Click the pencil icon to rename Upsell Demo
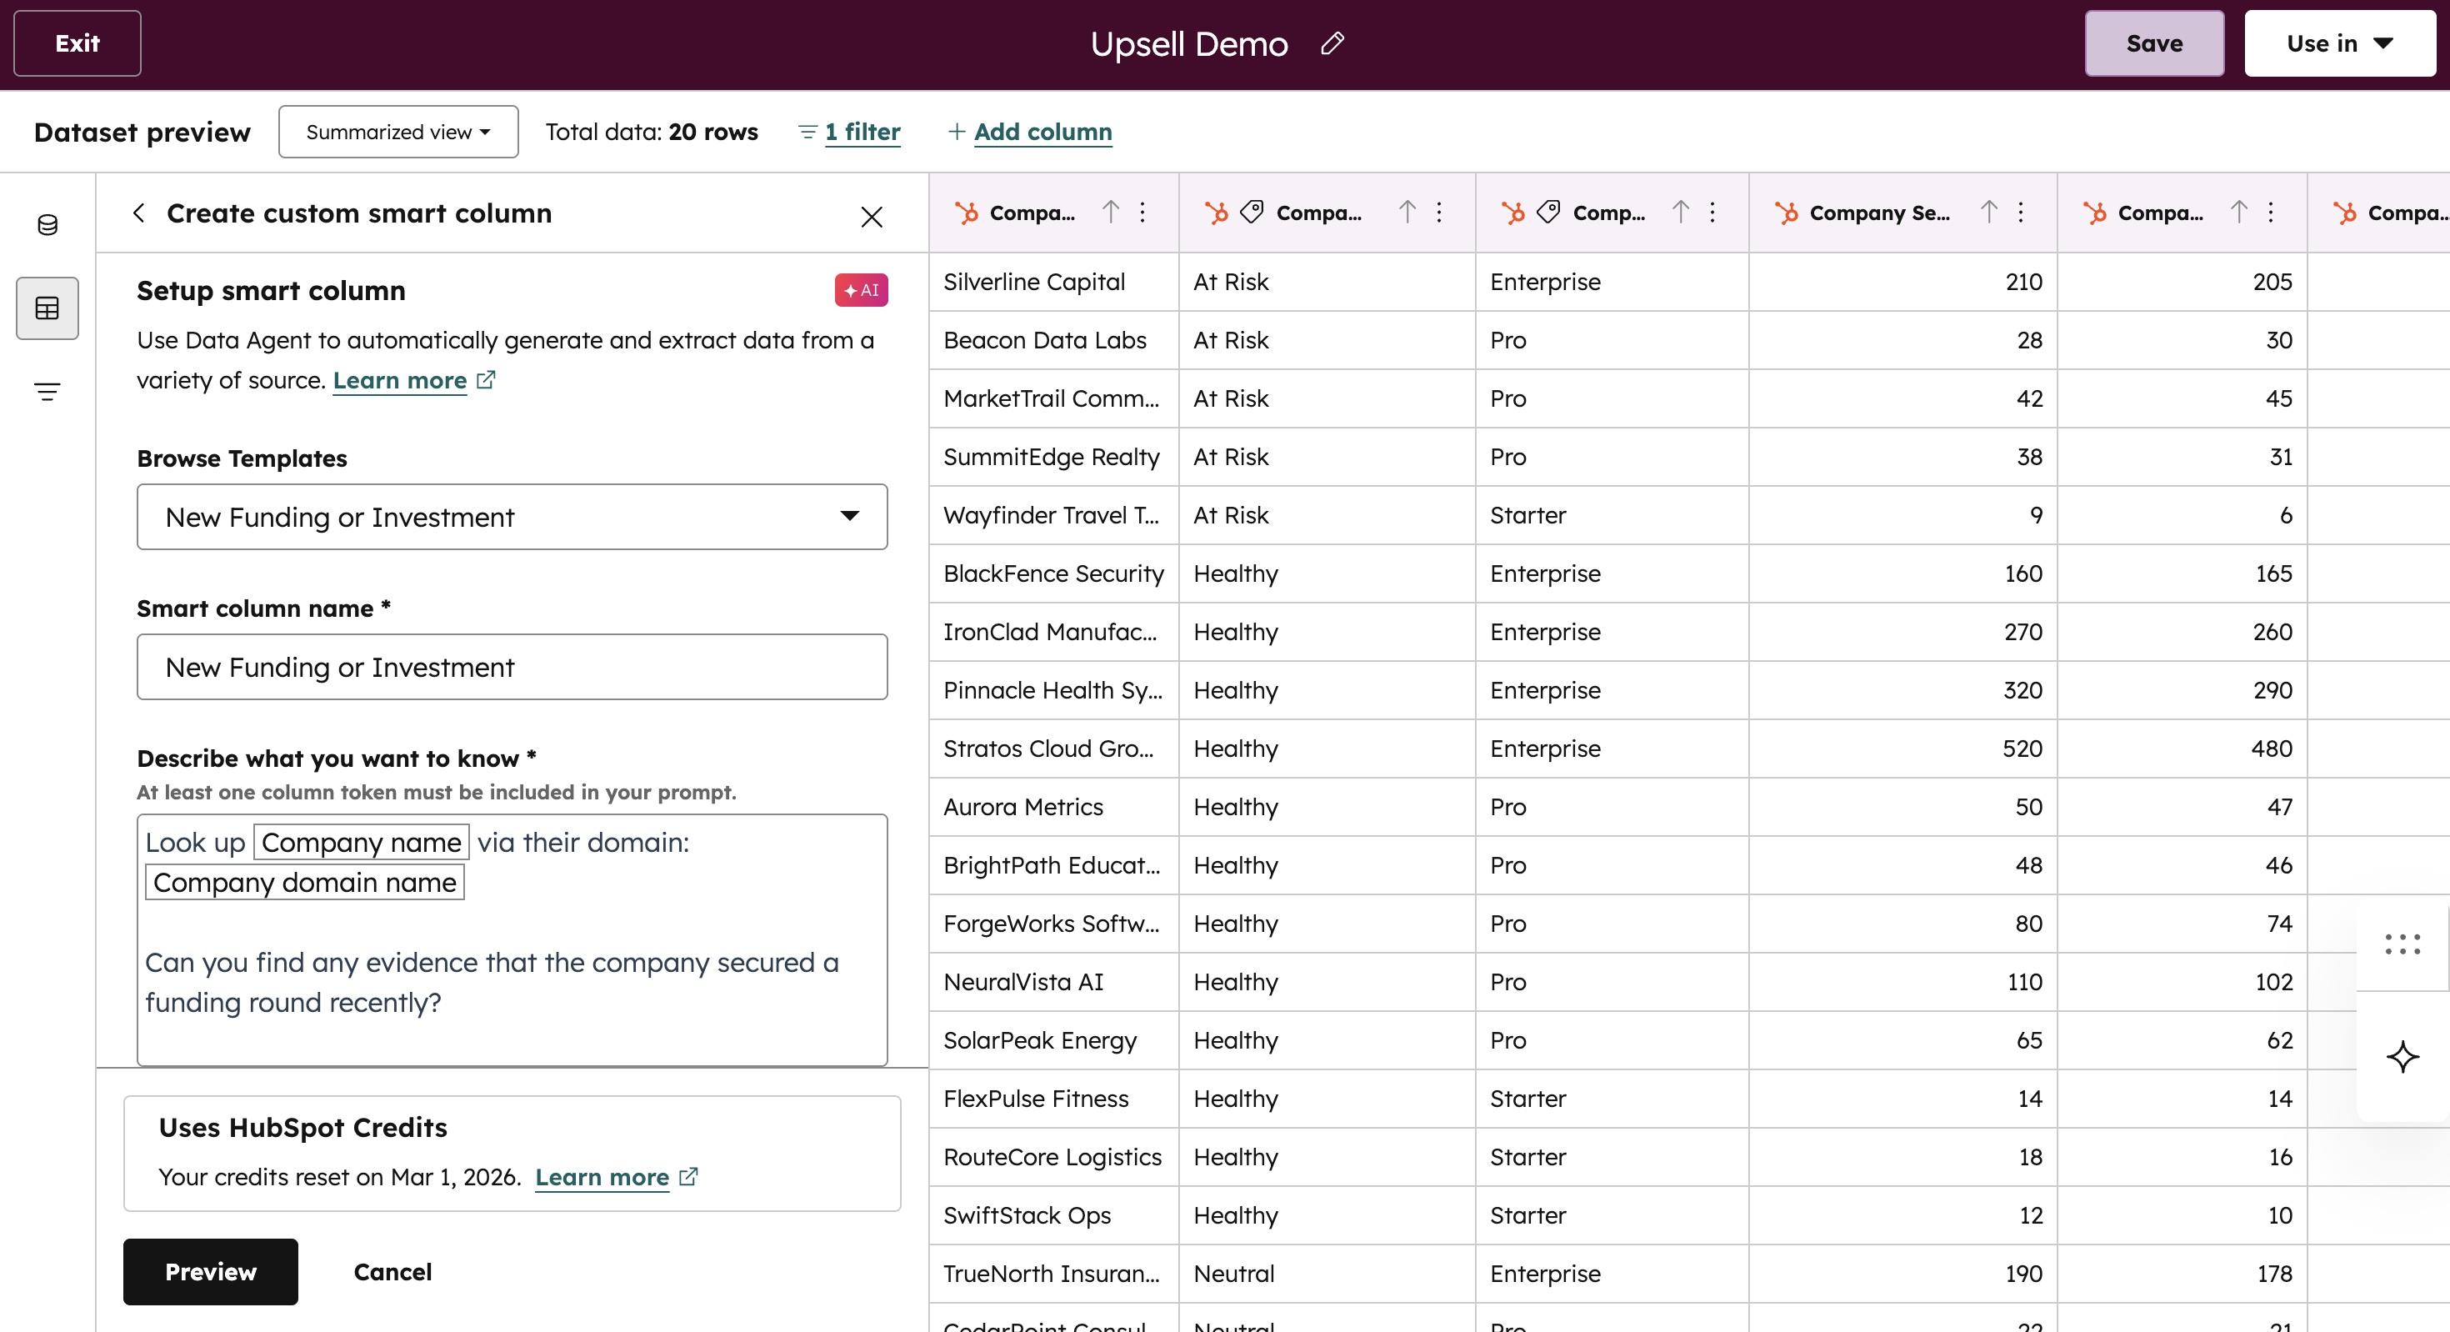This screenshot has width=2450, height=1332. [x=1332, y=43]
